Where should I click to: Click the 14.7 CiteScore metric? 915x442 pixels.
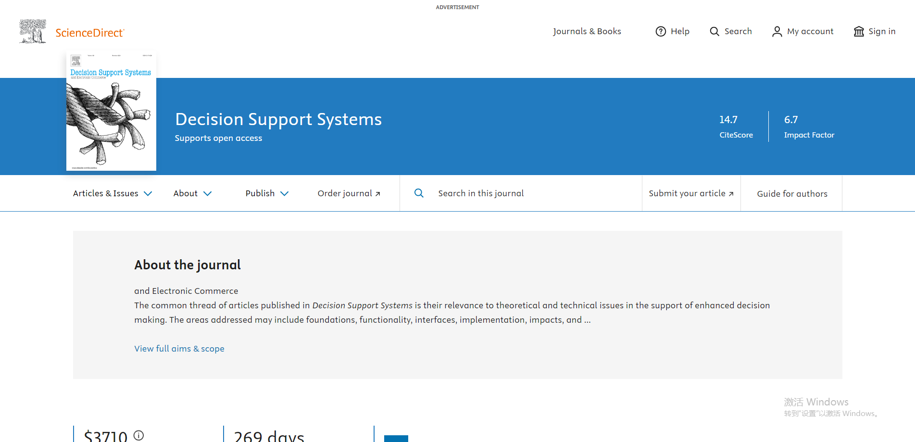[736, 127]
